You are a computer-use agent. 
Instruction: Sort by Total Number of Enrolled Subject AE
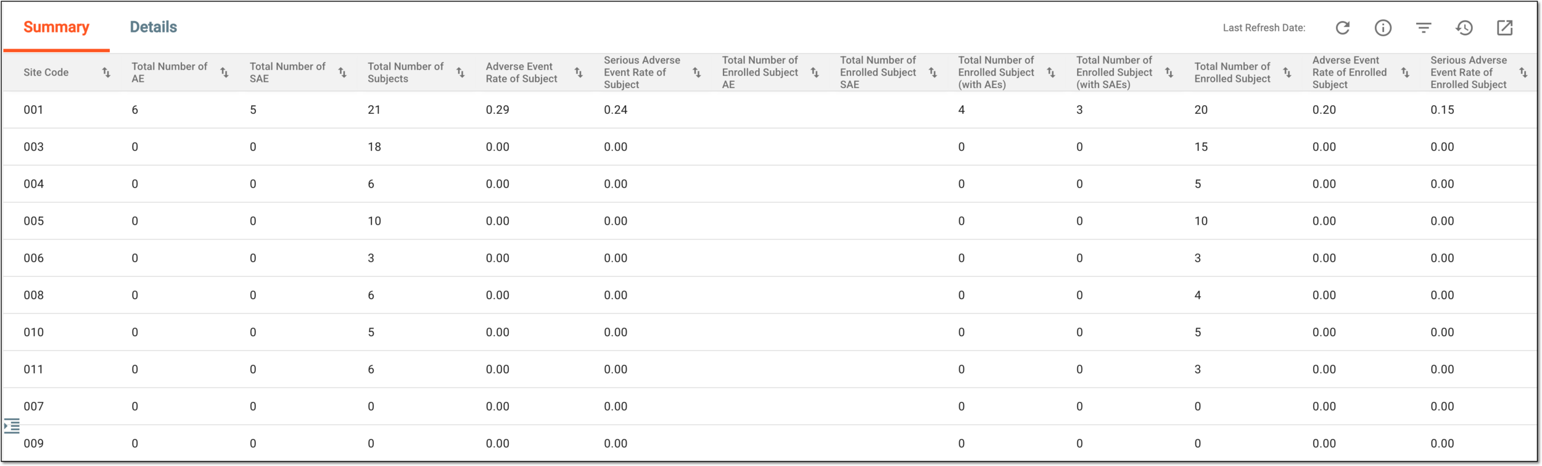tap(815, 73)
